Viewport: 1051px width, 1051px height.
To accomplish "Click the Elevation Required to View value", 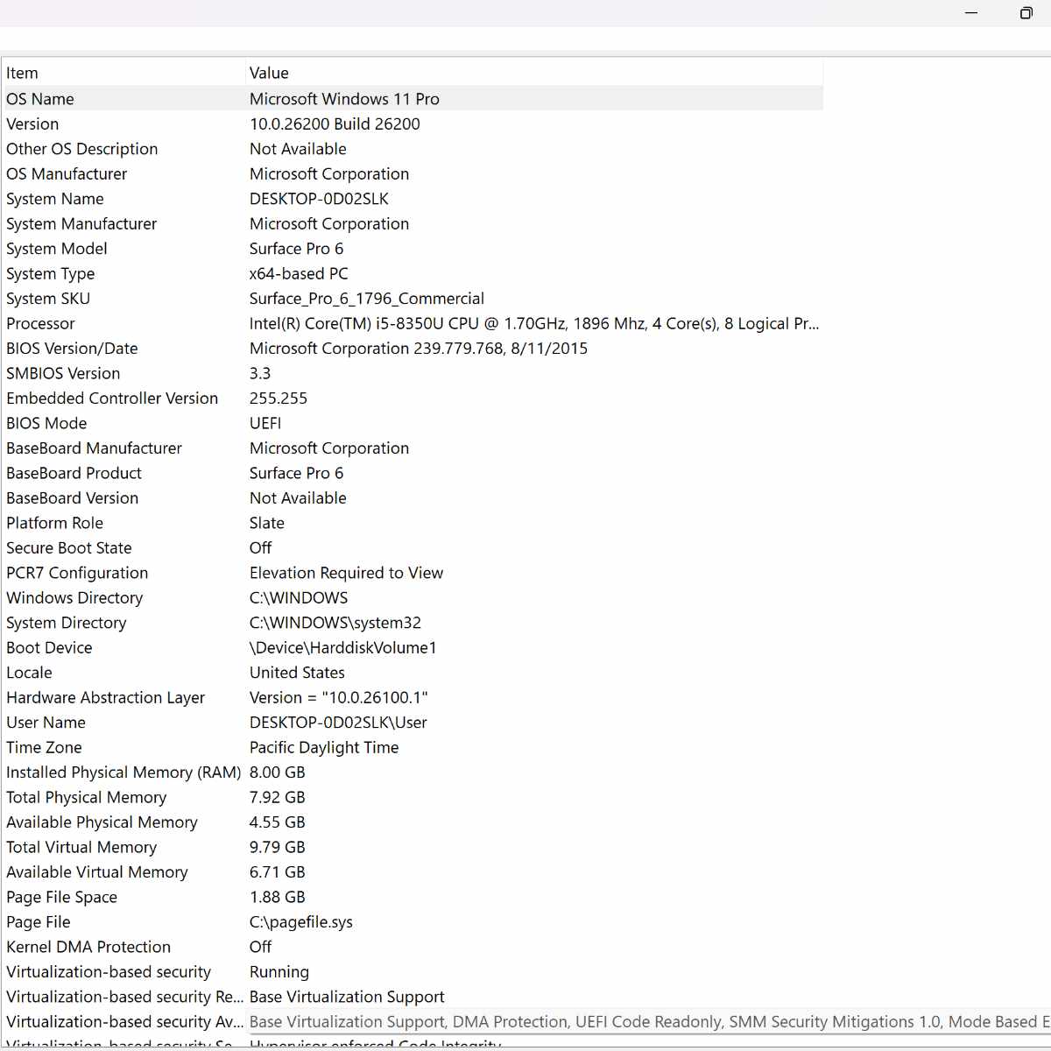I will (347, 574).
